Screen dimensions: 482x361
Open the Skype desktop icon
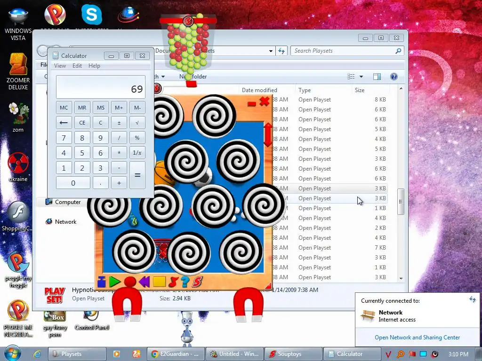click(92, 14)
